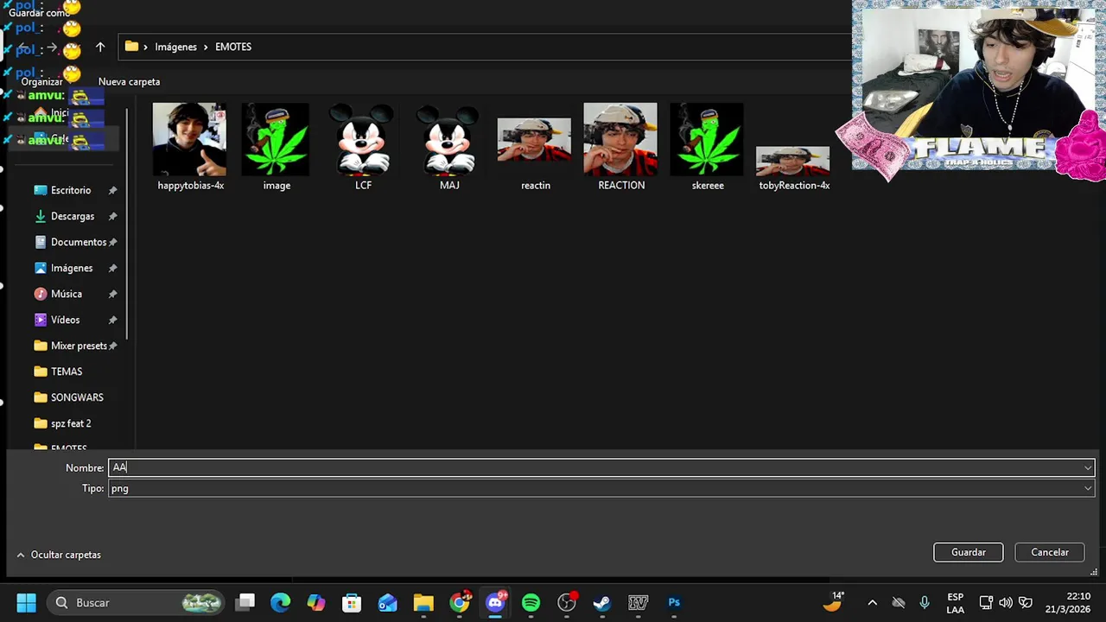
Task: Open volume control in system tray
Action: tap(1006, 602)
